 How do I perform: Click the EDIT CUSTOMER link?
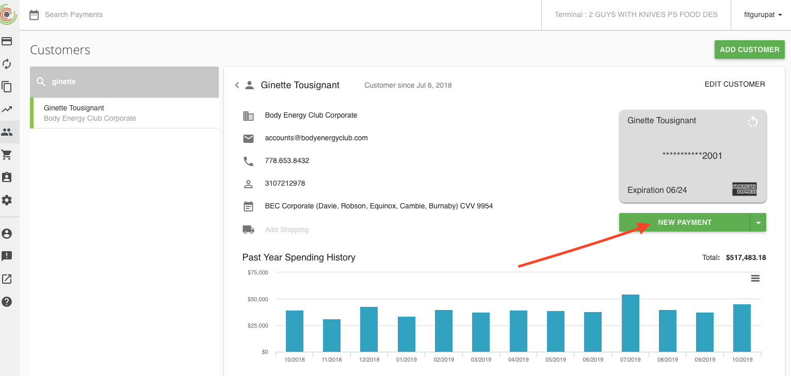pos(734,84)
